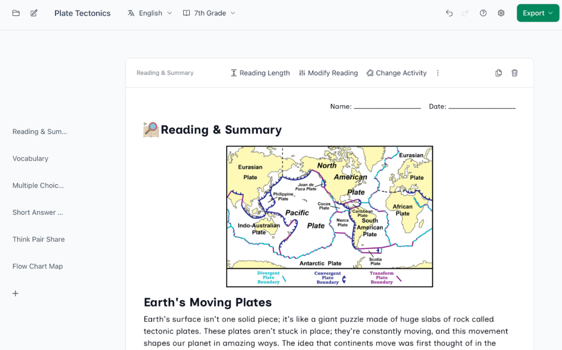Expand the English language dropdown

(150, 13)
